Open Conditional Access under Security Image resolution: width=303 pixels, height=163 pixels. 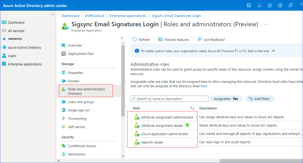pyautogui.click(x=82, y=146)
